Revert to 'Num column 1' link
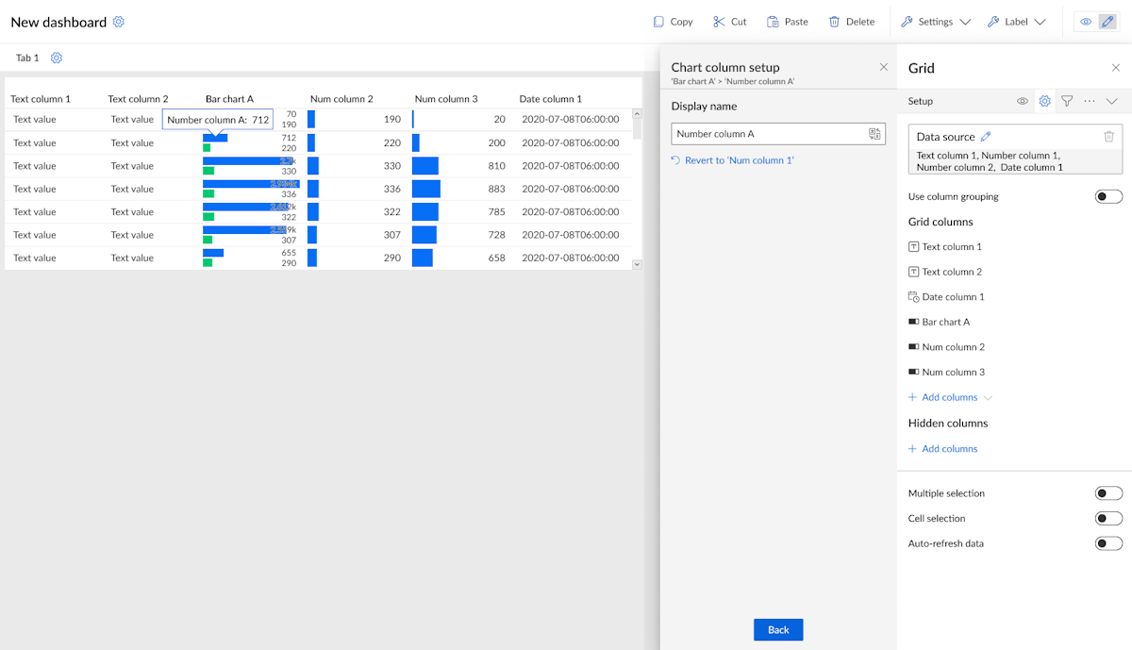This screenshot has width=1132, height=650. 733,160
